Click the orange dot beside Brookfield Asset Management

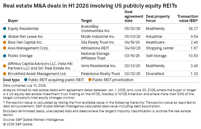point(5,74)
